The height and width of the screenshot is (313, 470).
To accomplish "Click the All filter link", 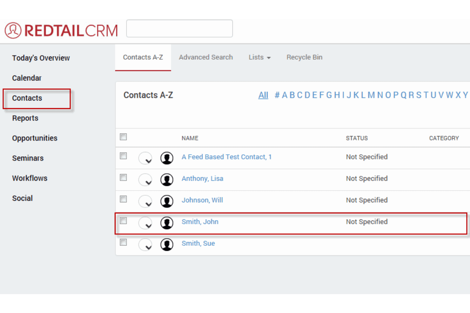I will click(263, 95).
